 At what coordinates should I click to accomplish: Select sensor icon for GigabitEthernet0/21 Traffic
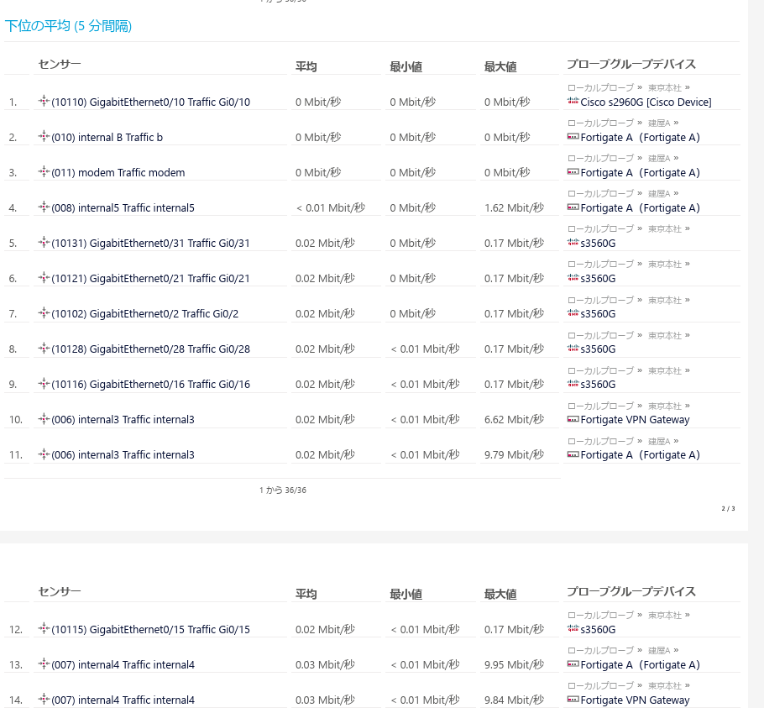44,277
